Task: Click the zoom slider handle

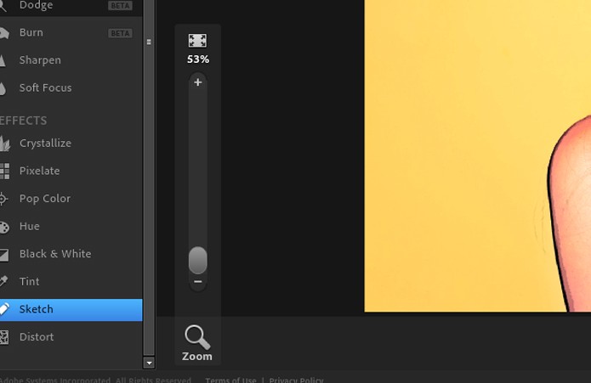Action: click(198, 260)
